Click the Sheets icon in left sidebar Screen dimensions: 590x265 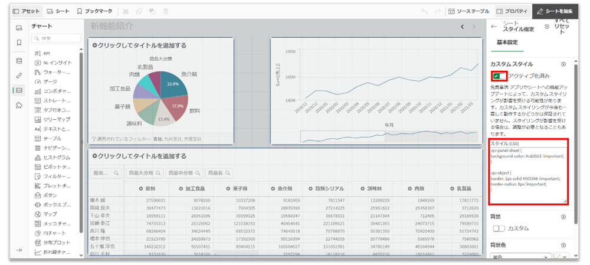[19, 28]
